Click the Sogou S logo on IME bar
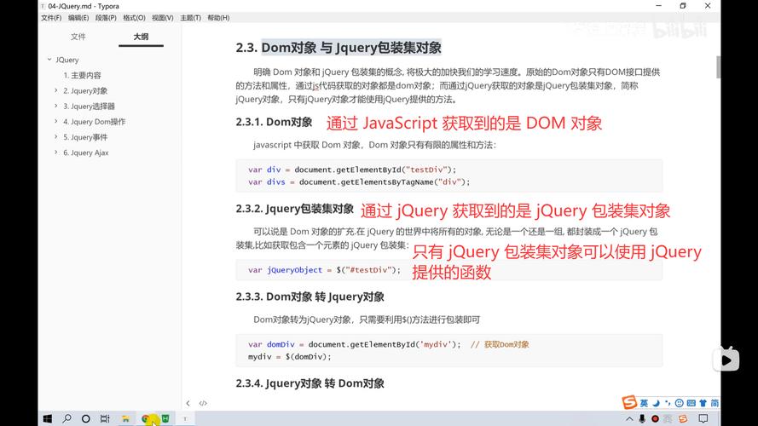Screen dimensions: 758x426 pos(629,402)
